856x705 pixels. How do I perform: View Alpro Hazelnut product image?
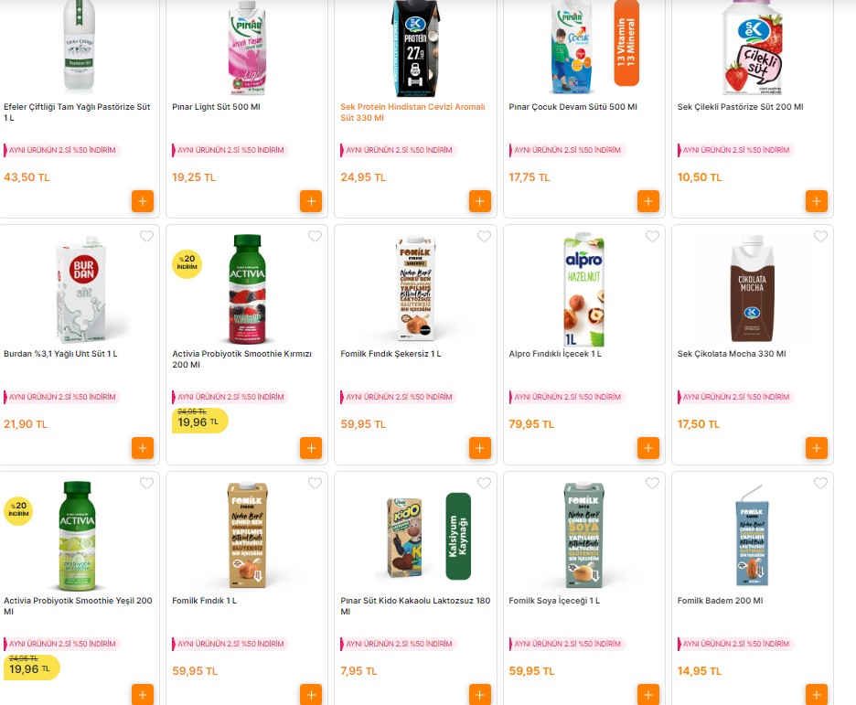(583, 290)
